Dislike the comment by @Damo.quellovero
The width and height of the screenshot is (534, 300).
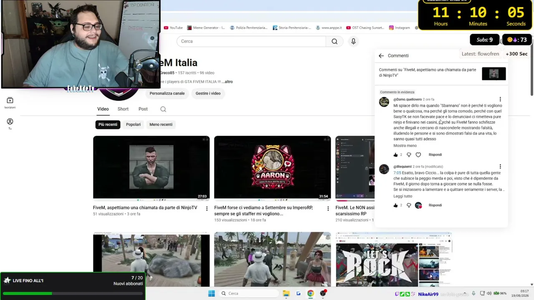coord(409,155)
